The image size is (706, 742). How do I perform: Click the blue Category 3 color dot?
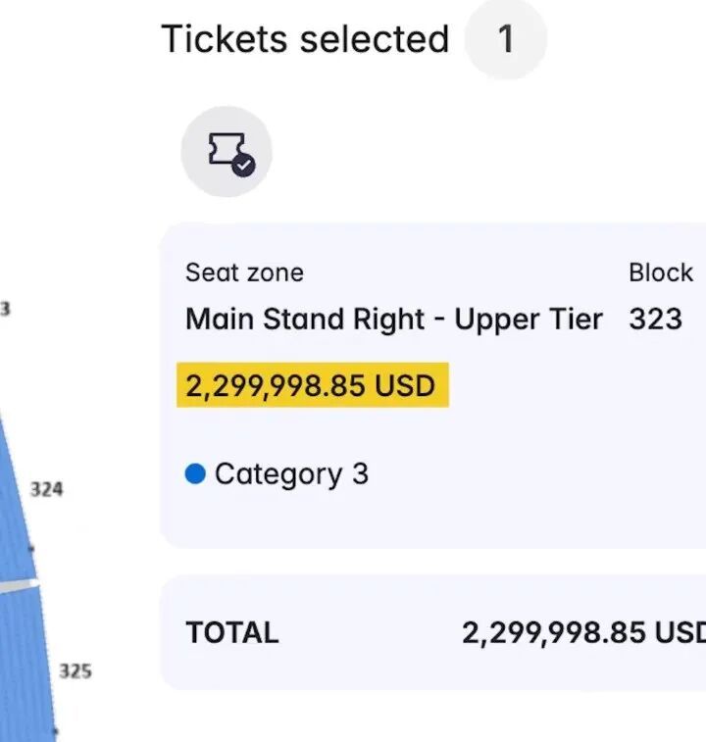click(x=195, y=474)
